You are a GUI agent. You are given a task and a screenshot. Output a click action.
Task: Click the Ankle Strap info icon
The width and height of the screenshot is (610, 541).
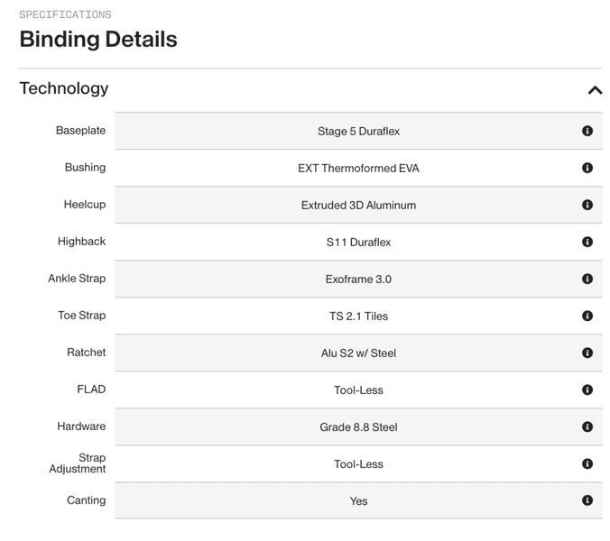pyautogui.click(x=587, y=279)
